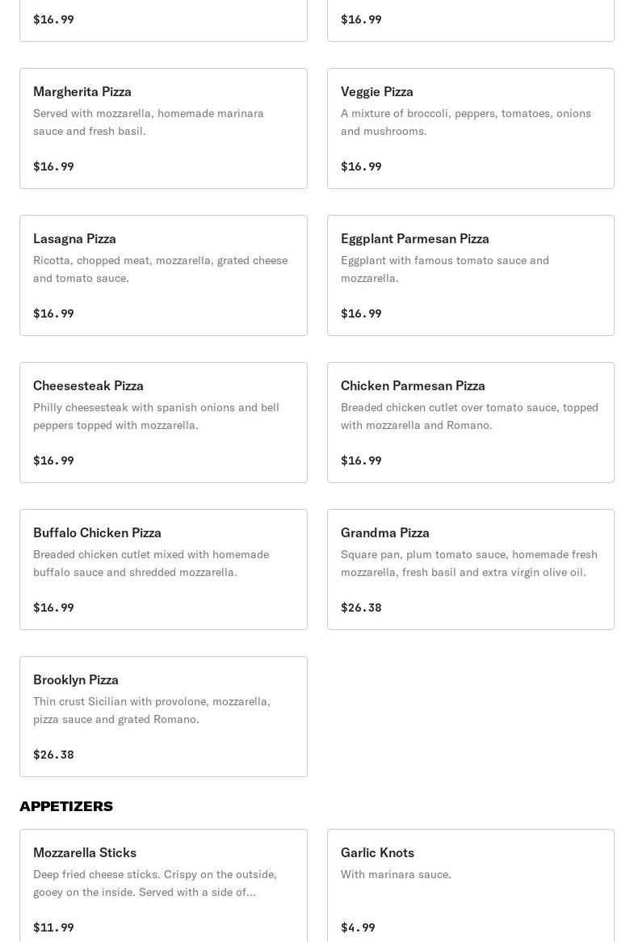Click the Brooklyn Pizza description text
This screenshot has width=634, height=942.
click(x=152, y=710)
